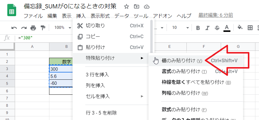The width and height of the screenshot is (259, 120).
Task: Redo the last action
Action: (24, 28)
